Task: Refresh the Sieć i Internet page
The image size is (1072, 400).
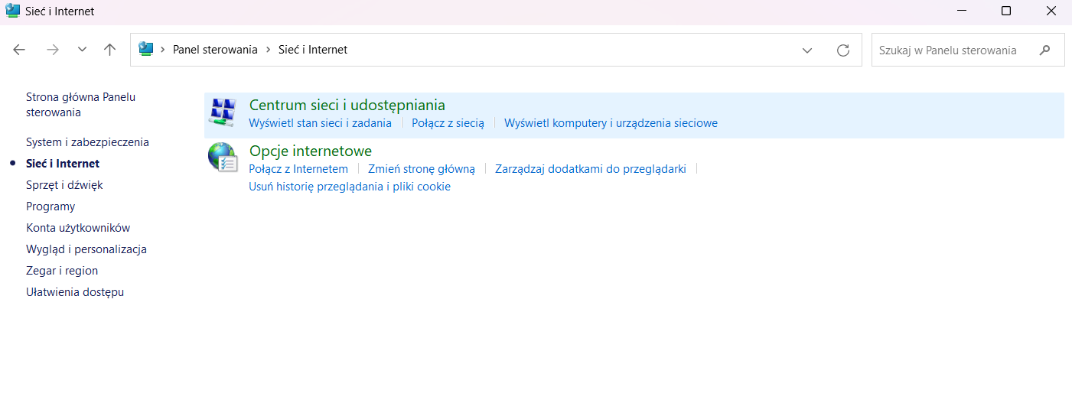Action: pyautogui.click(x=843, y=50)
